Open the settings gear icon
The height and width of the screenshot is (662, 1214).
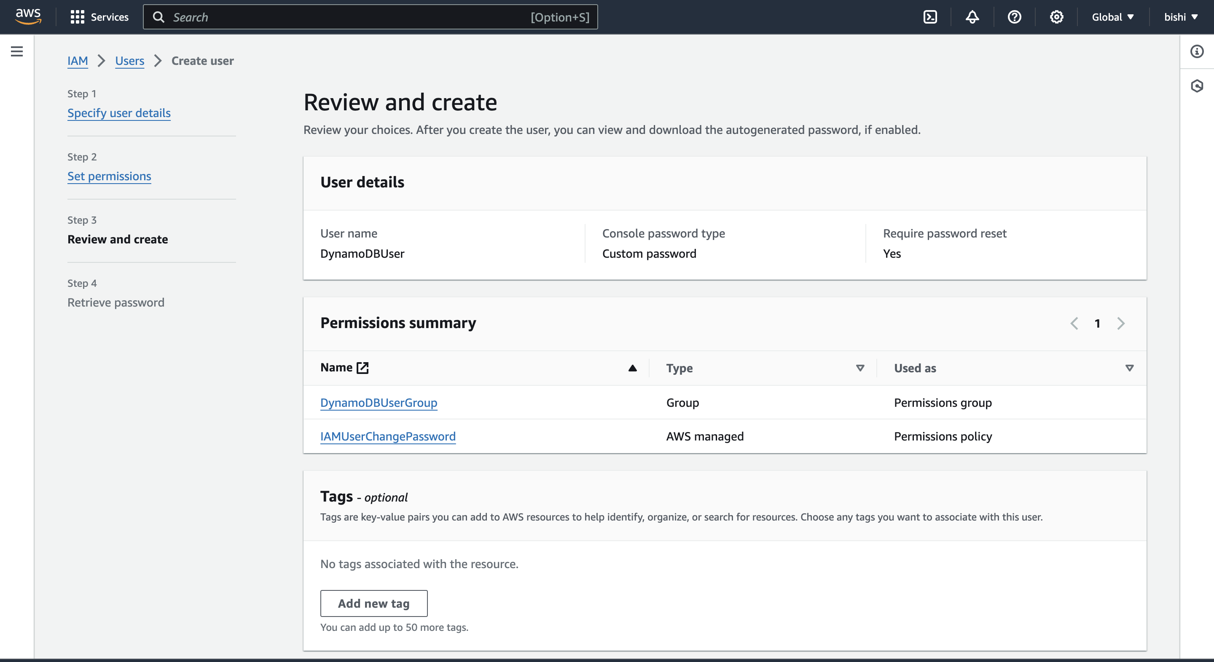[1056, 17]
